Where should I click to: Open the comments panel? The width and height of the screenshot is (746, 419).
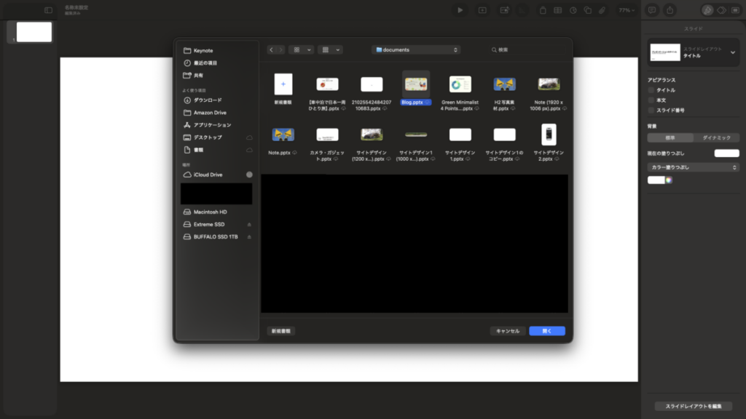[x=652, y=8]
